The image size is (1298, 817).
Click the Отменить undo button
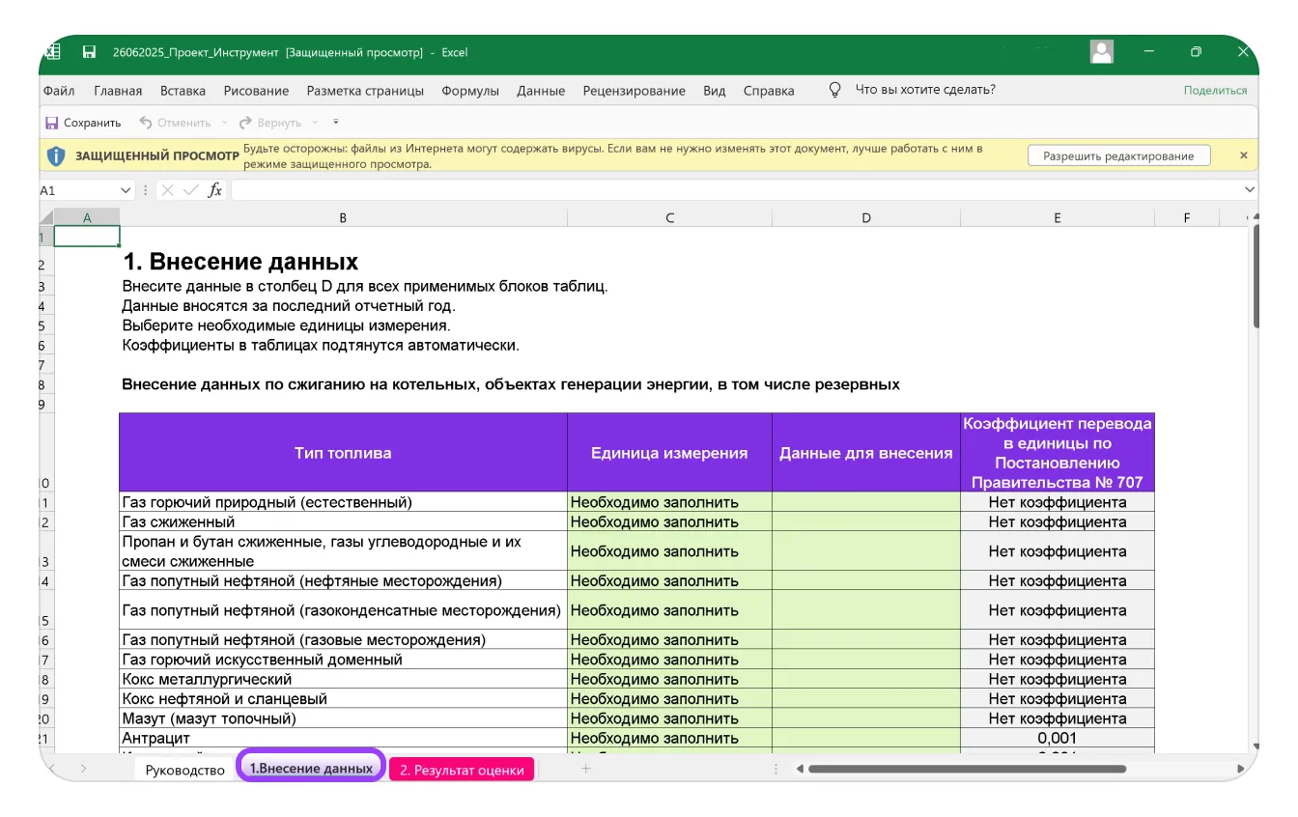click(x=175, y=123)
